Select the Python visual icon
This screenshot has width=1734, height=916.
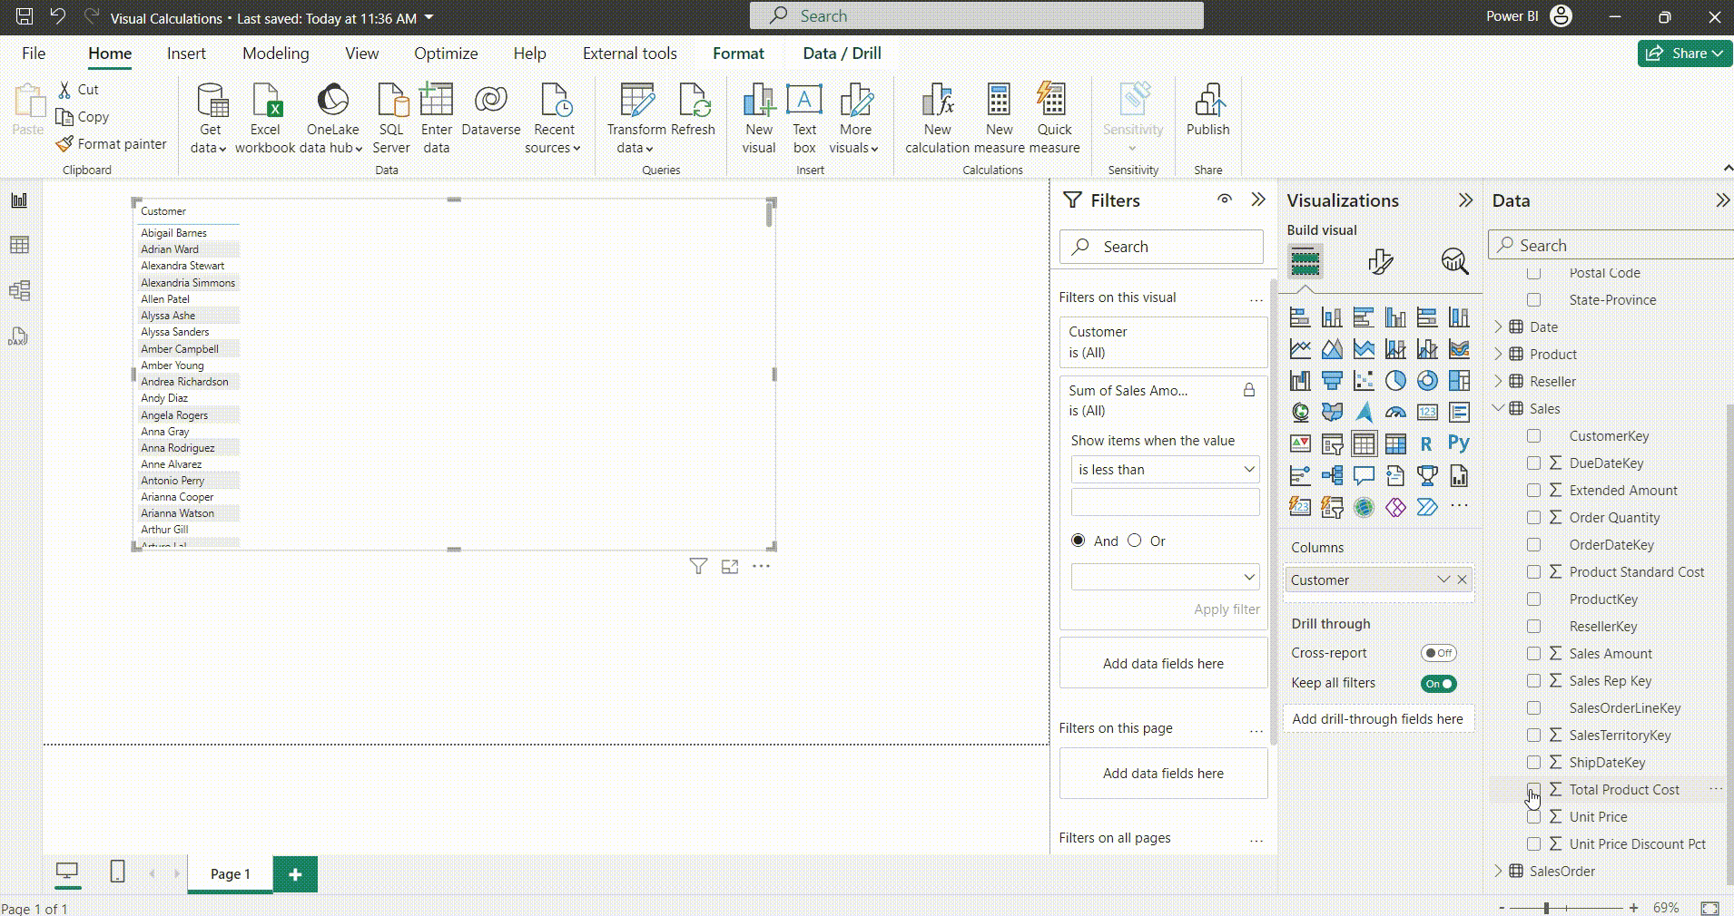pos(1459,443)
